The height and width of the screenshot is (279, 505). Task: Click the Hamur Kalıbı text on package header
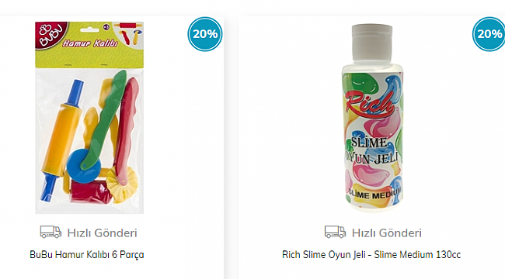(x=90, y=43)
